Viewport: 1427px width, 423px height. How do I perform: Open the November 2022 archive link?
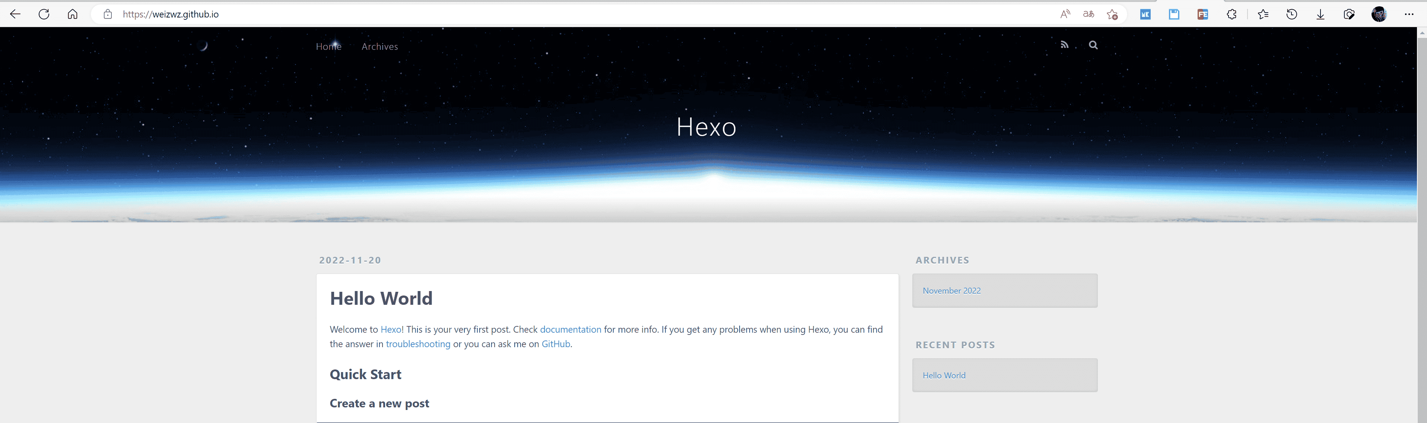point(951,290)
